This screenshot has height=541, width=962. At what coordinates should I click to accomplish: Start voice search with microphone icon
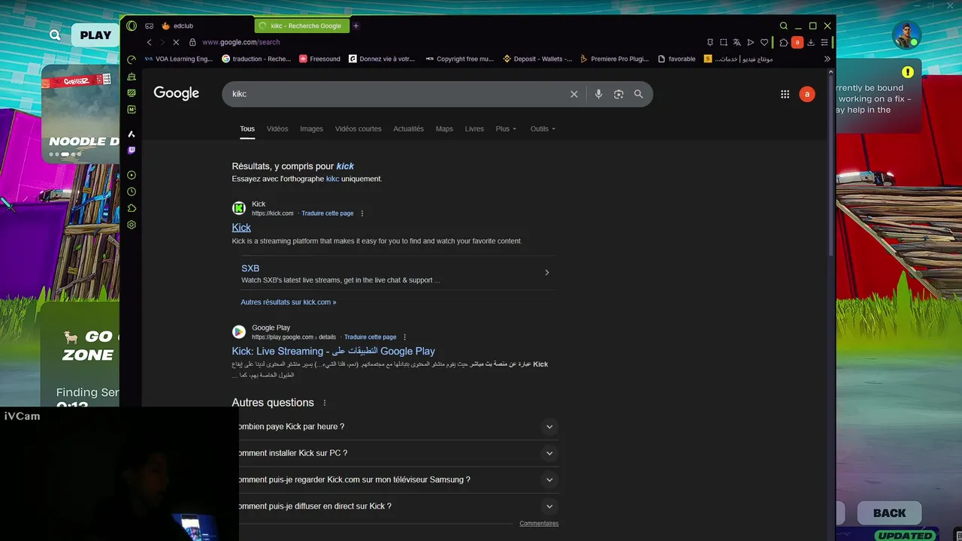tap(598, 94)
